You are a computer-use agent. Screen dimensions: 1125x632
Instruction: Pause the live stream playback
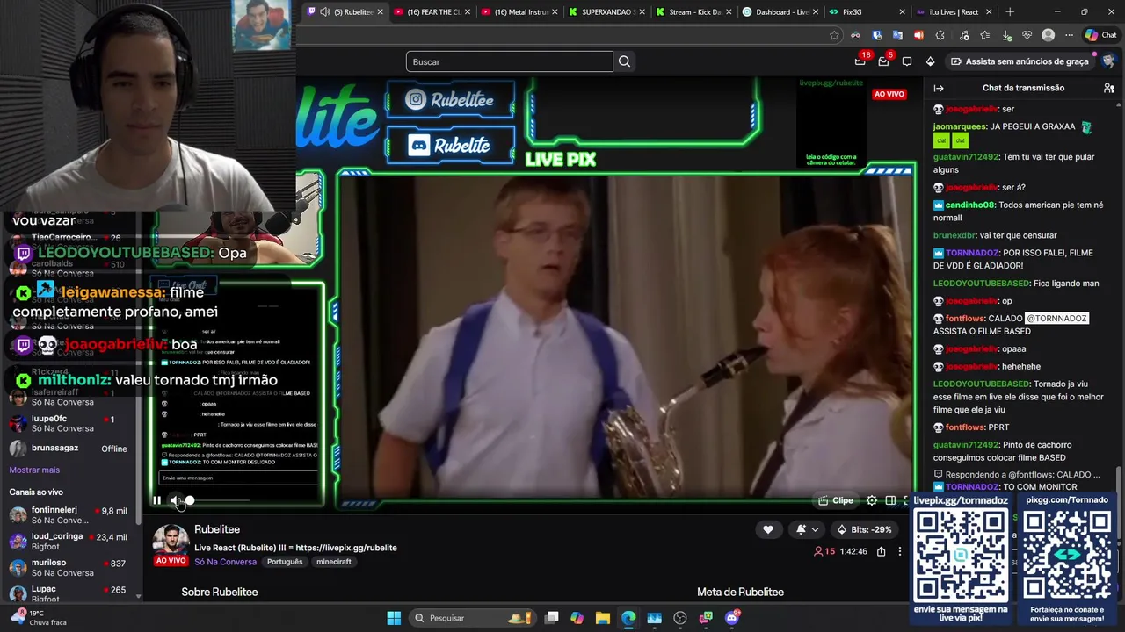click(156, 500)
